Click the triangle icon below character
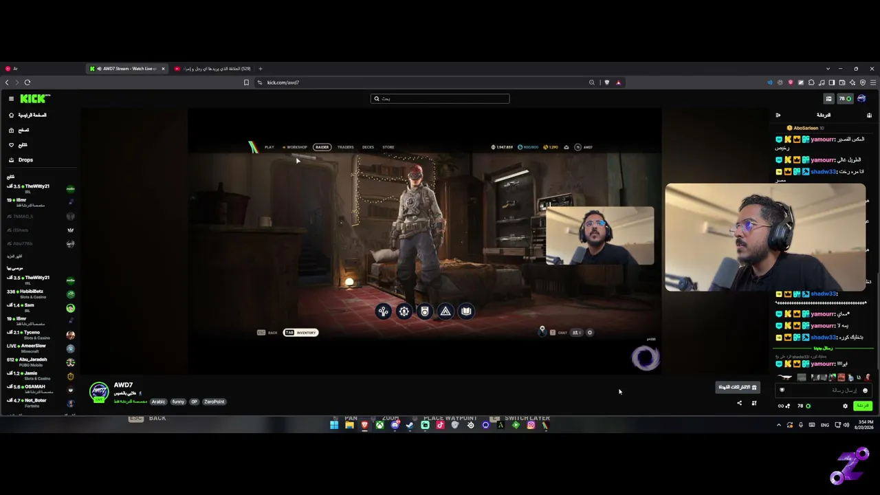This screenshot has height=495, width=880. (445, 311)
